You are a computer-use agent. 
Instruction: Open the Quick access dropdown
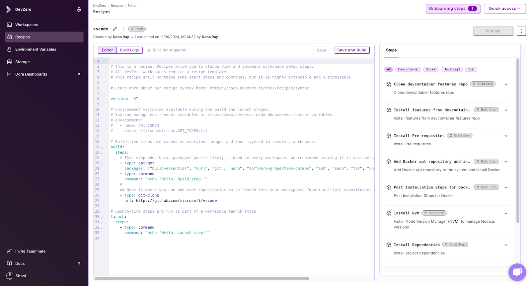505,9
